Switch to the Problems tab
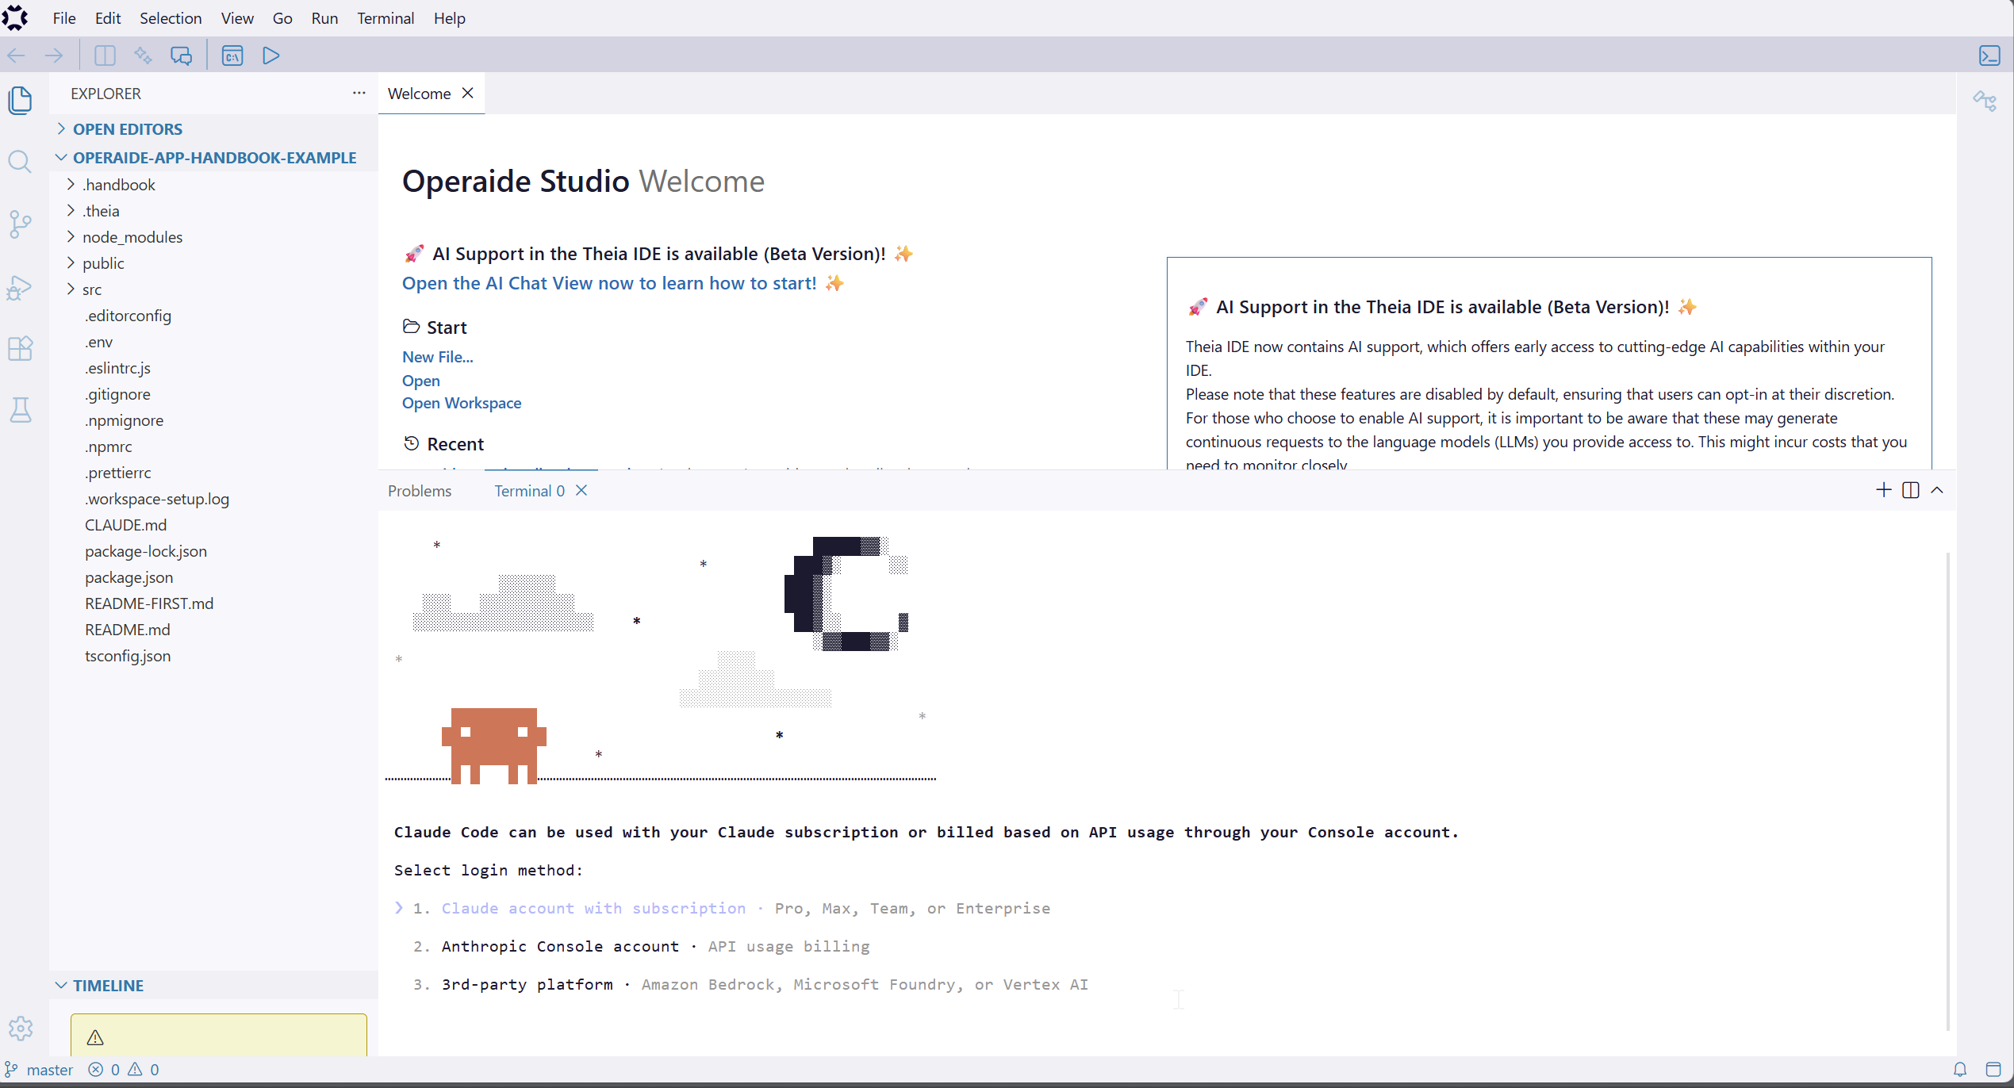Viewport: 2014px width, 1088px height. 420,491
